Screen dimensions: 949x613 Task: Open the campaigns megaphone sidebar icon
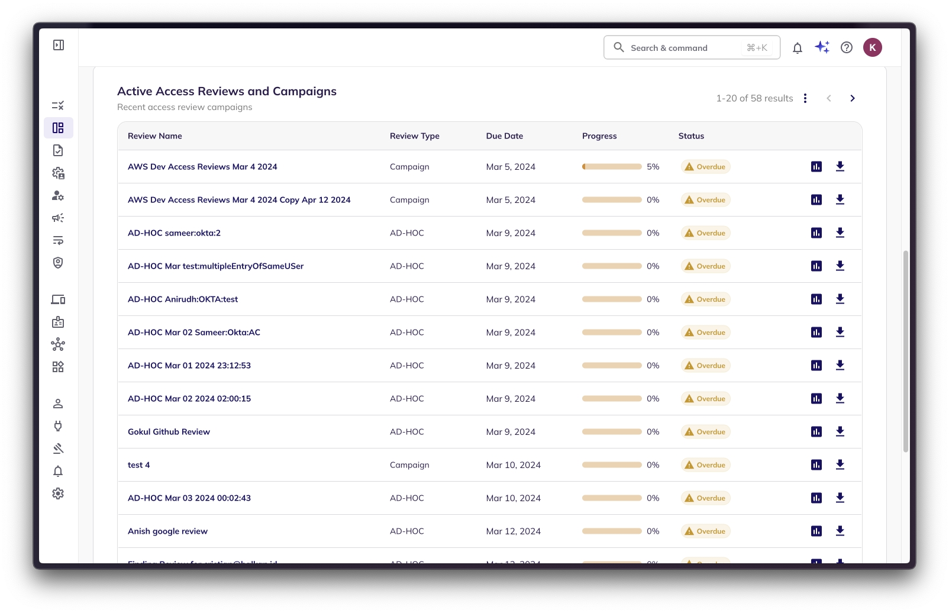tap(58, 218)
